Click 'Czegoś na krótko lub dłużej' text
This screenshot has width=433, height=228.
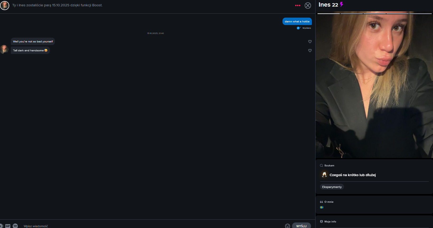click(x=352, y=175)
